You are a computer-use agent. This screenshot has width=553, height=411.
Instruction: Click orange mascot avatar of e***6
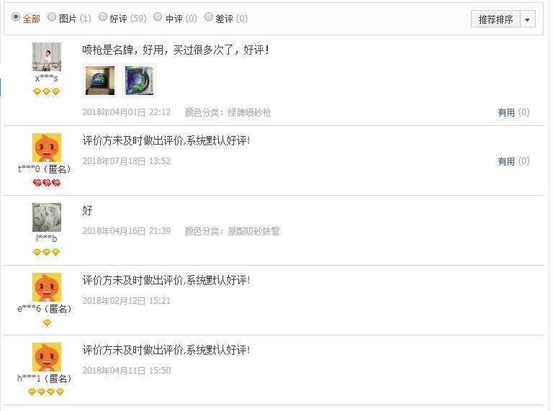point(47,287)
